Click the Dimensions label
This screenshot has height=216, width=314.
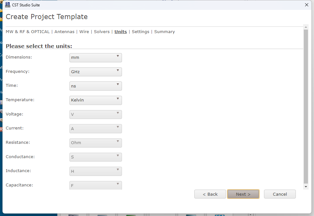(19, 57)
